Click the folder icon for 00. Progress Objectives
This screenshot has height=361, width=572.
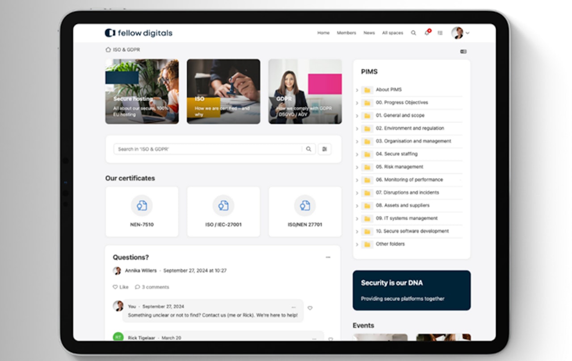tap(367, 103)
